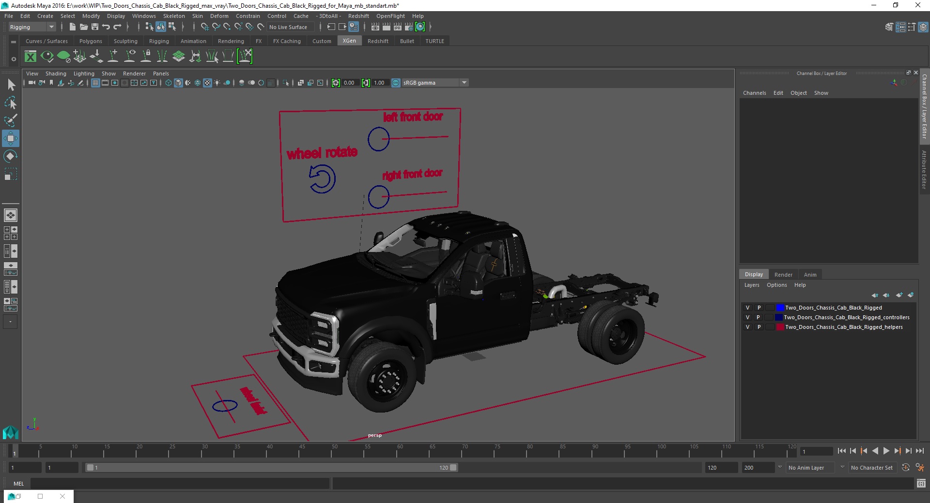Click the MEL command input field

(180, 483)
